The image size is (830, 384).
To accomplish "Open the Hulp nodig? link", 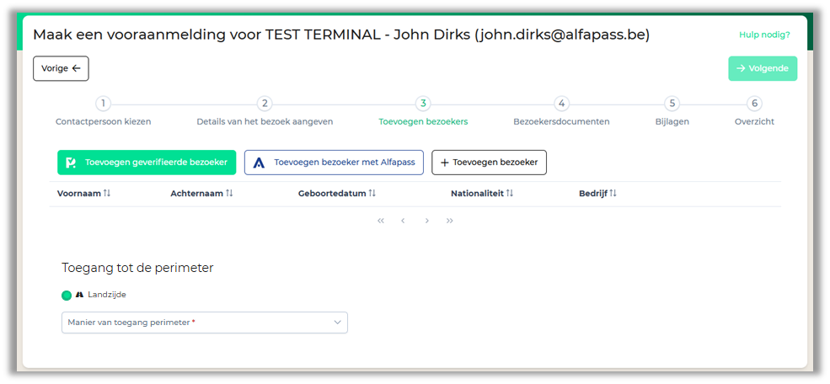I will click(764, 35).
